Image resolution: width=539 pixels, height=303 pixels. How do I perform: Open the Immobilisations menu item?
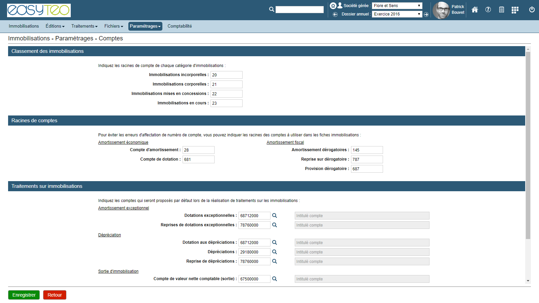24,26
